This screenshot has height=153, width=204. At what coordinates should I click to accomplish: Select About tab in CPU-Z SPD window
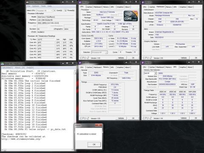coord(190,67)
